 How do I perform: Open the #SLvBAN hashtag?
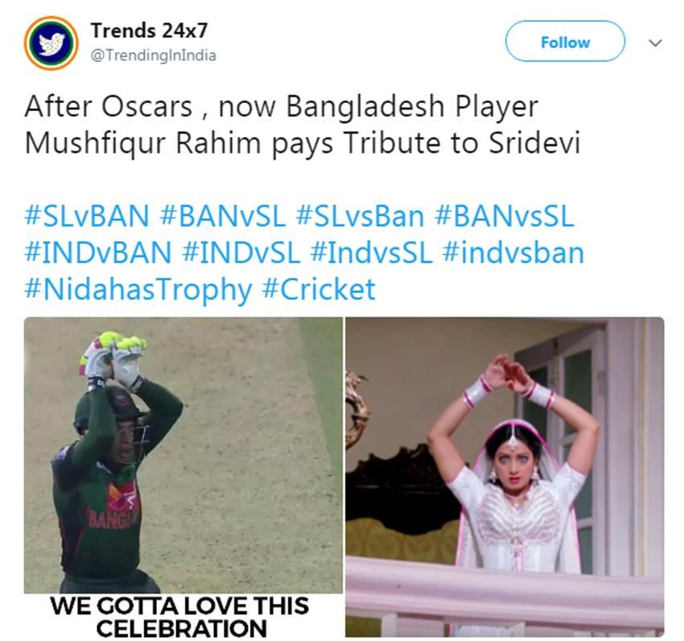pos(87,216)
